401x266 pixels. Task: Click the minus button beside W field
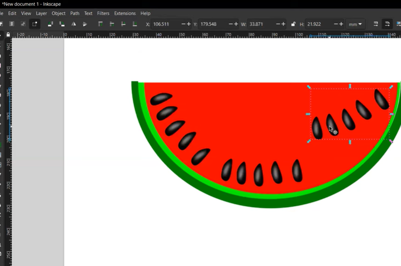point(278,24)
